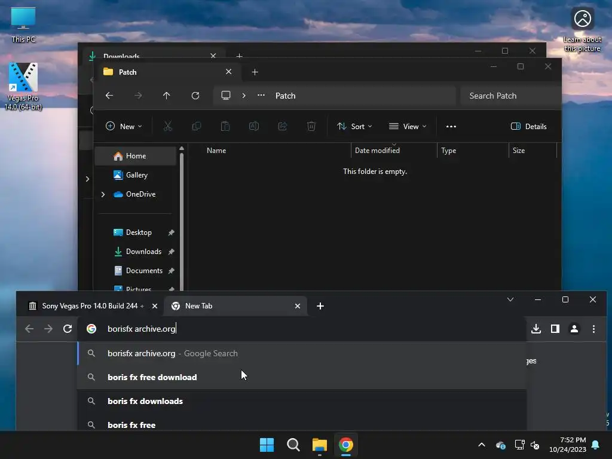Viewport: 612px width, 459px height.
Task: Click the Delete trash icon
Action: 311,127
